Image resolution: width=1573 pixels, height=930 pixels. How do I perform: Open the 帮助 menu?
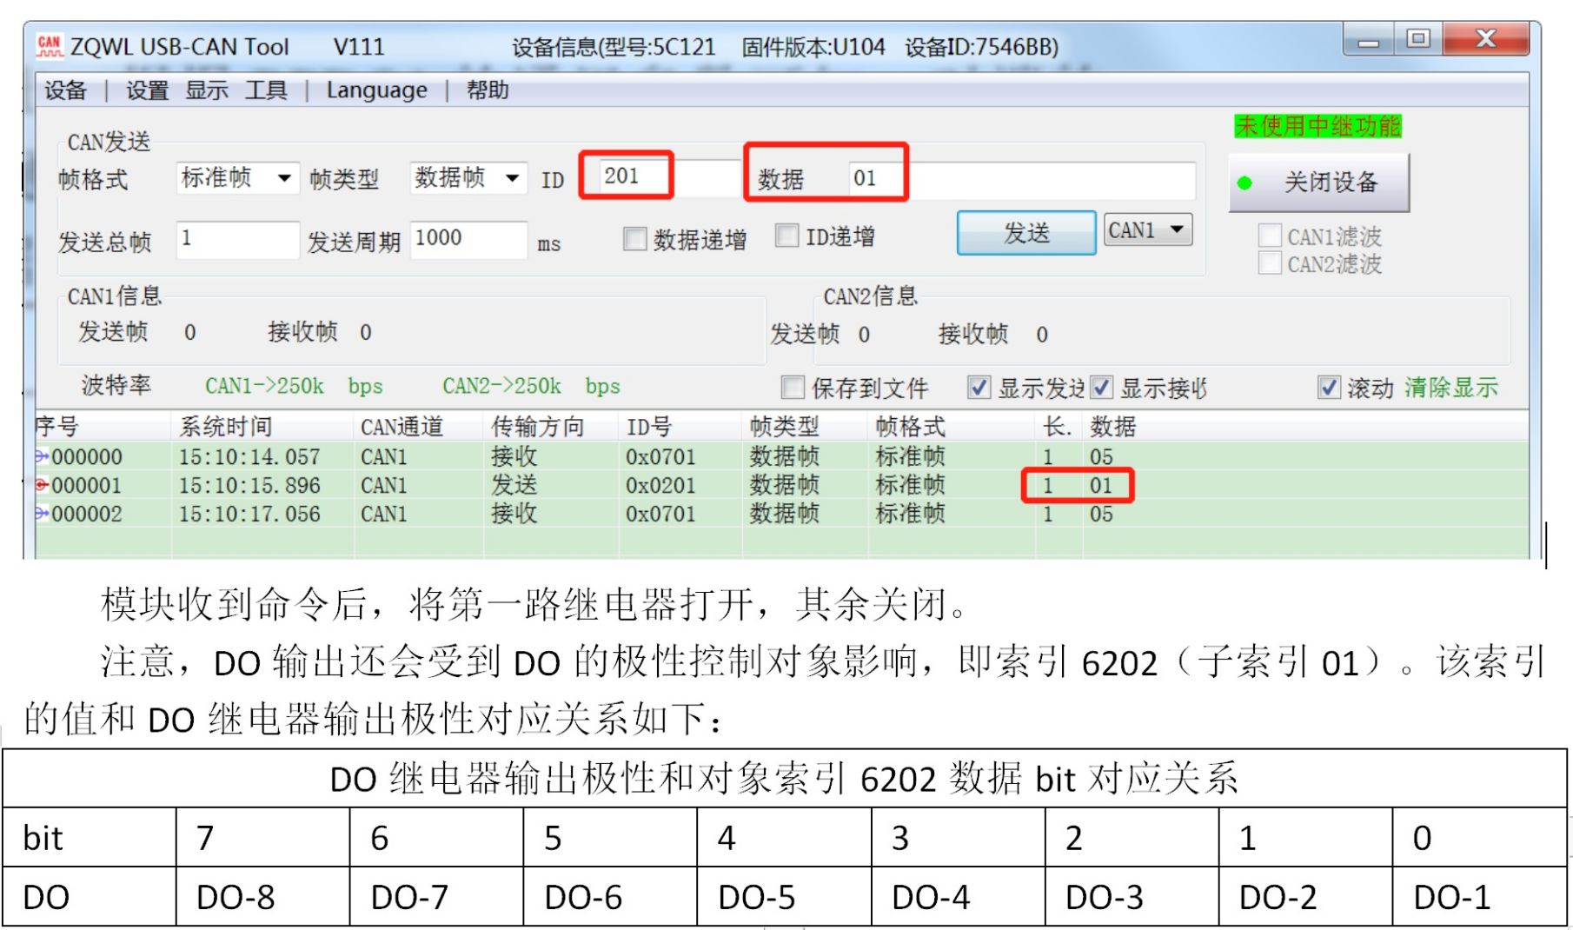pos(488,90)
